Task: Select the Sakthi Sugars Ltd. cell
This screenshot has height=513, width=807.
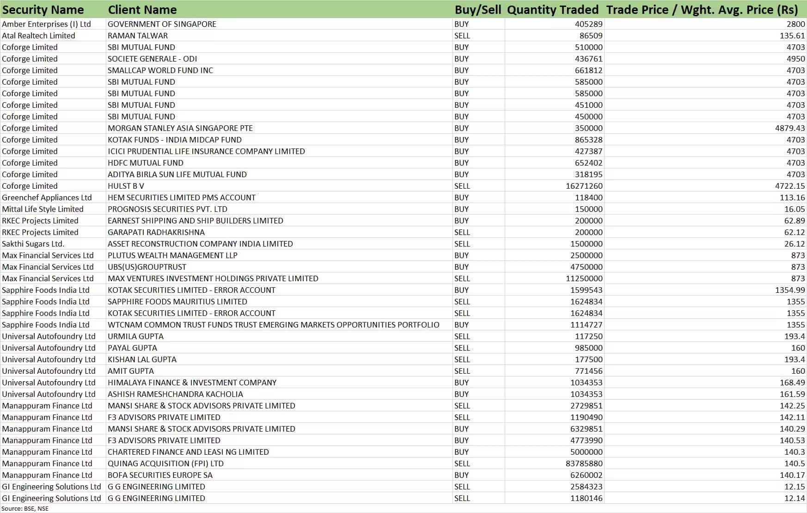Action: (33, 244)
